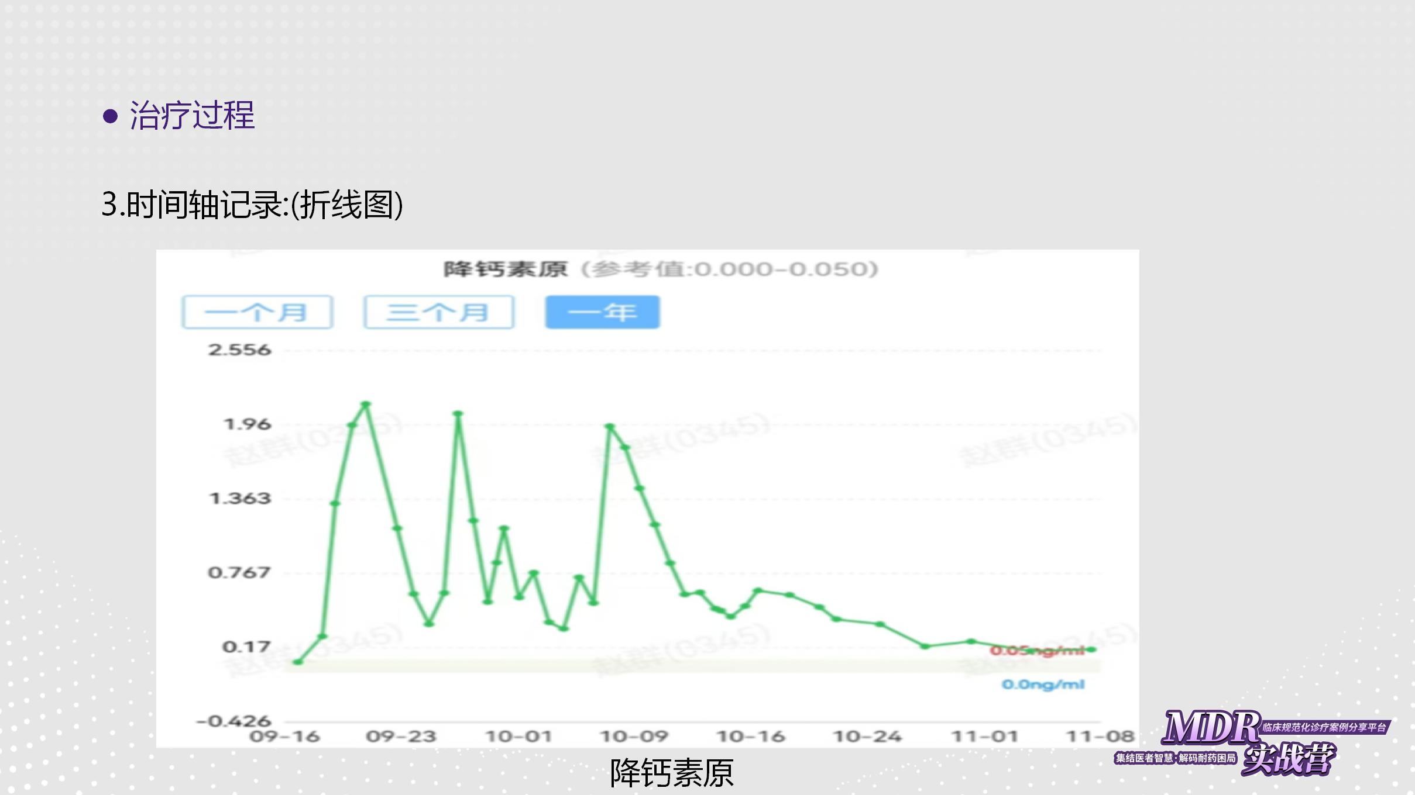
Task: Click the 2.556 y-axis label
Action: [240, 350]
